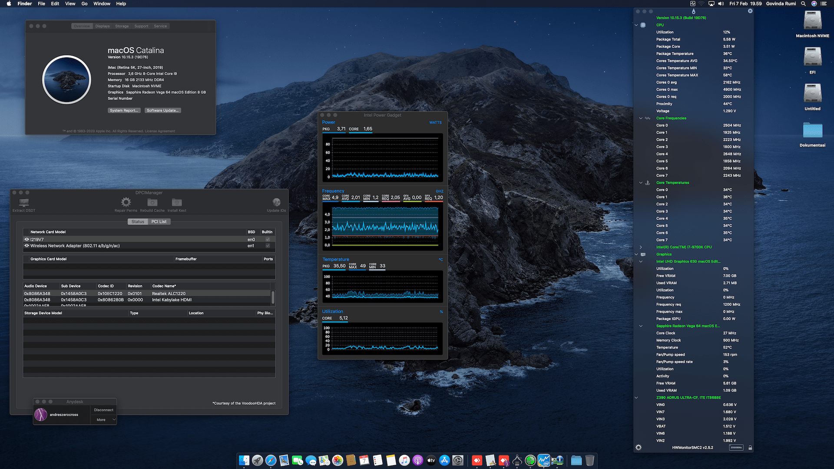Click the audio device list scrollbar
The image size is (834, 469).
point(273,297)
